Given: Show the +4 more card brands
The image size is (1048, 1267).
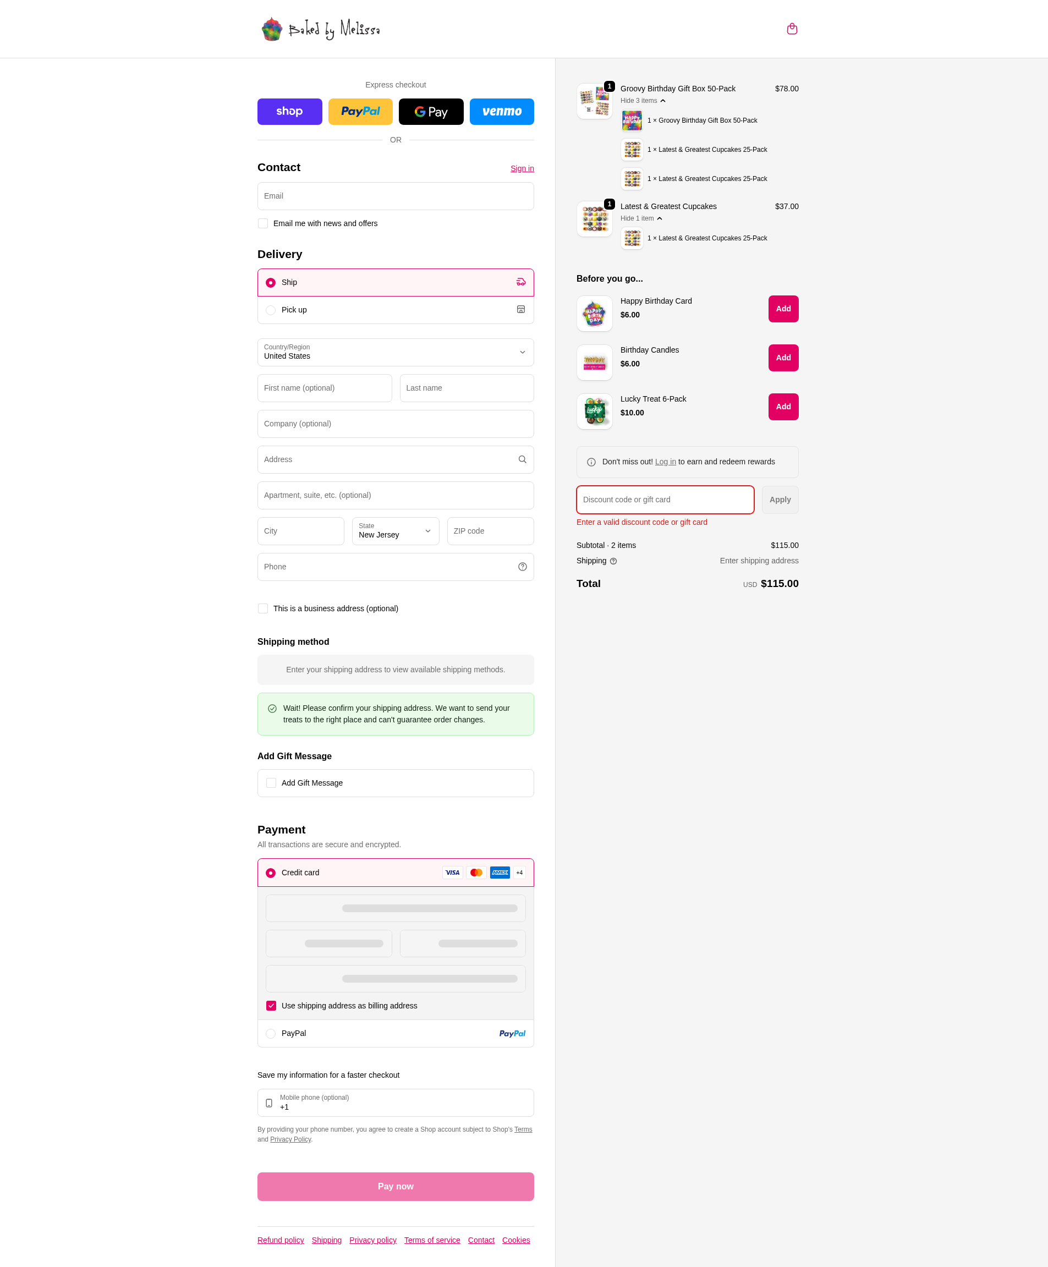Looking at the screenshot, I should pos(519,873).
